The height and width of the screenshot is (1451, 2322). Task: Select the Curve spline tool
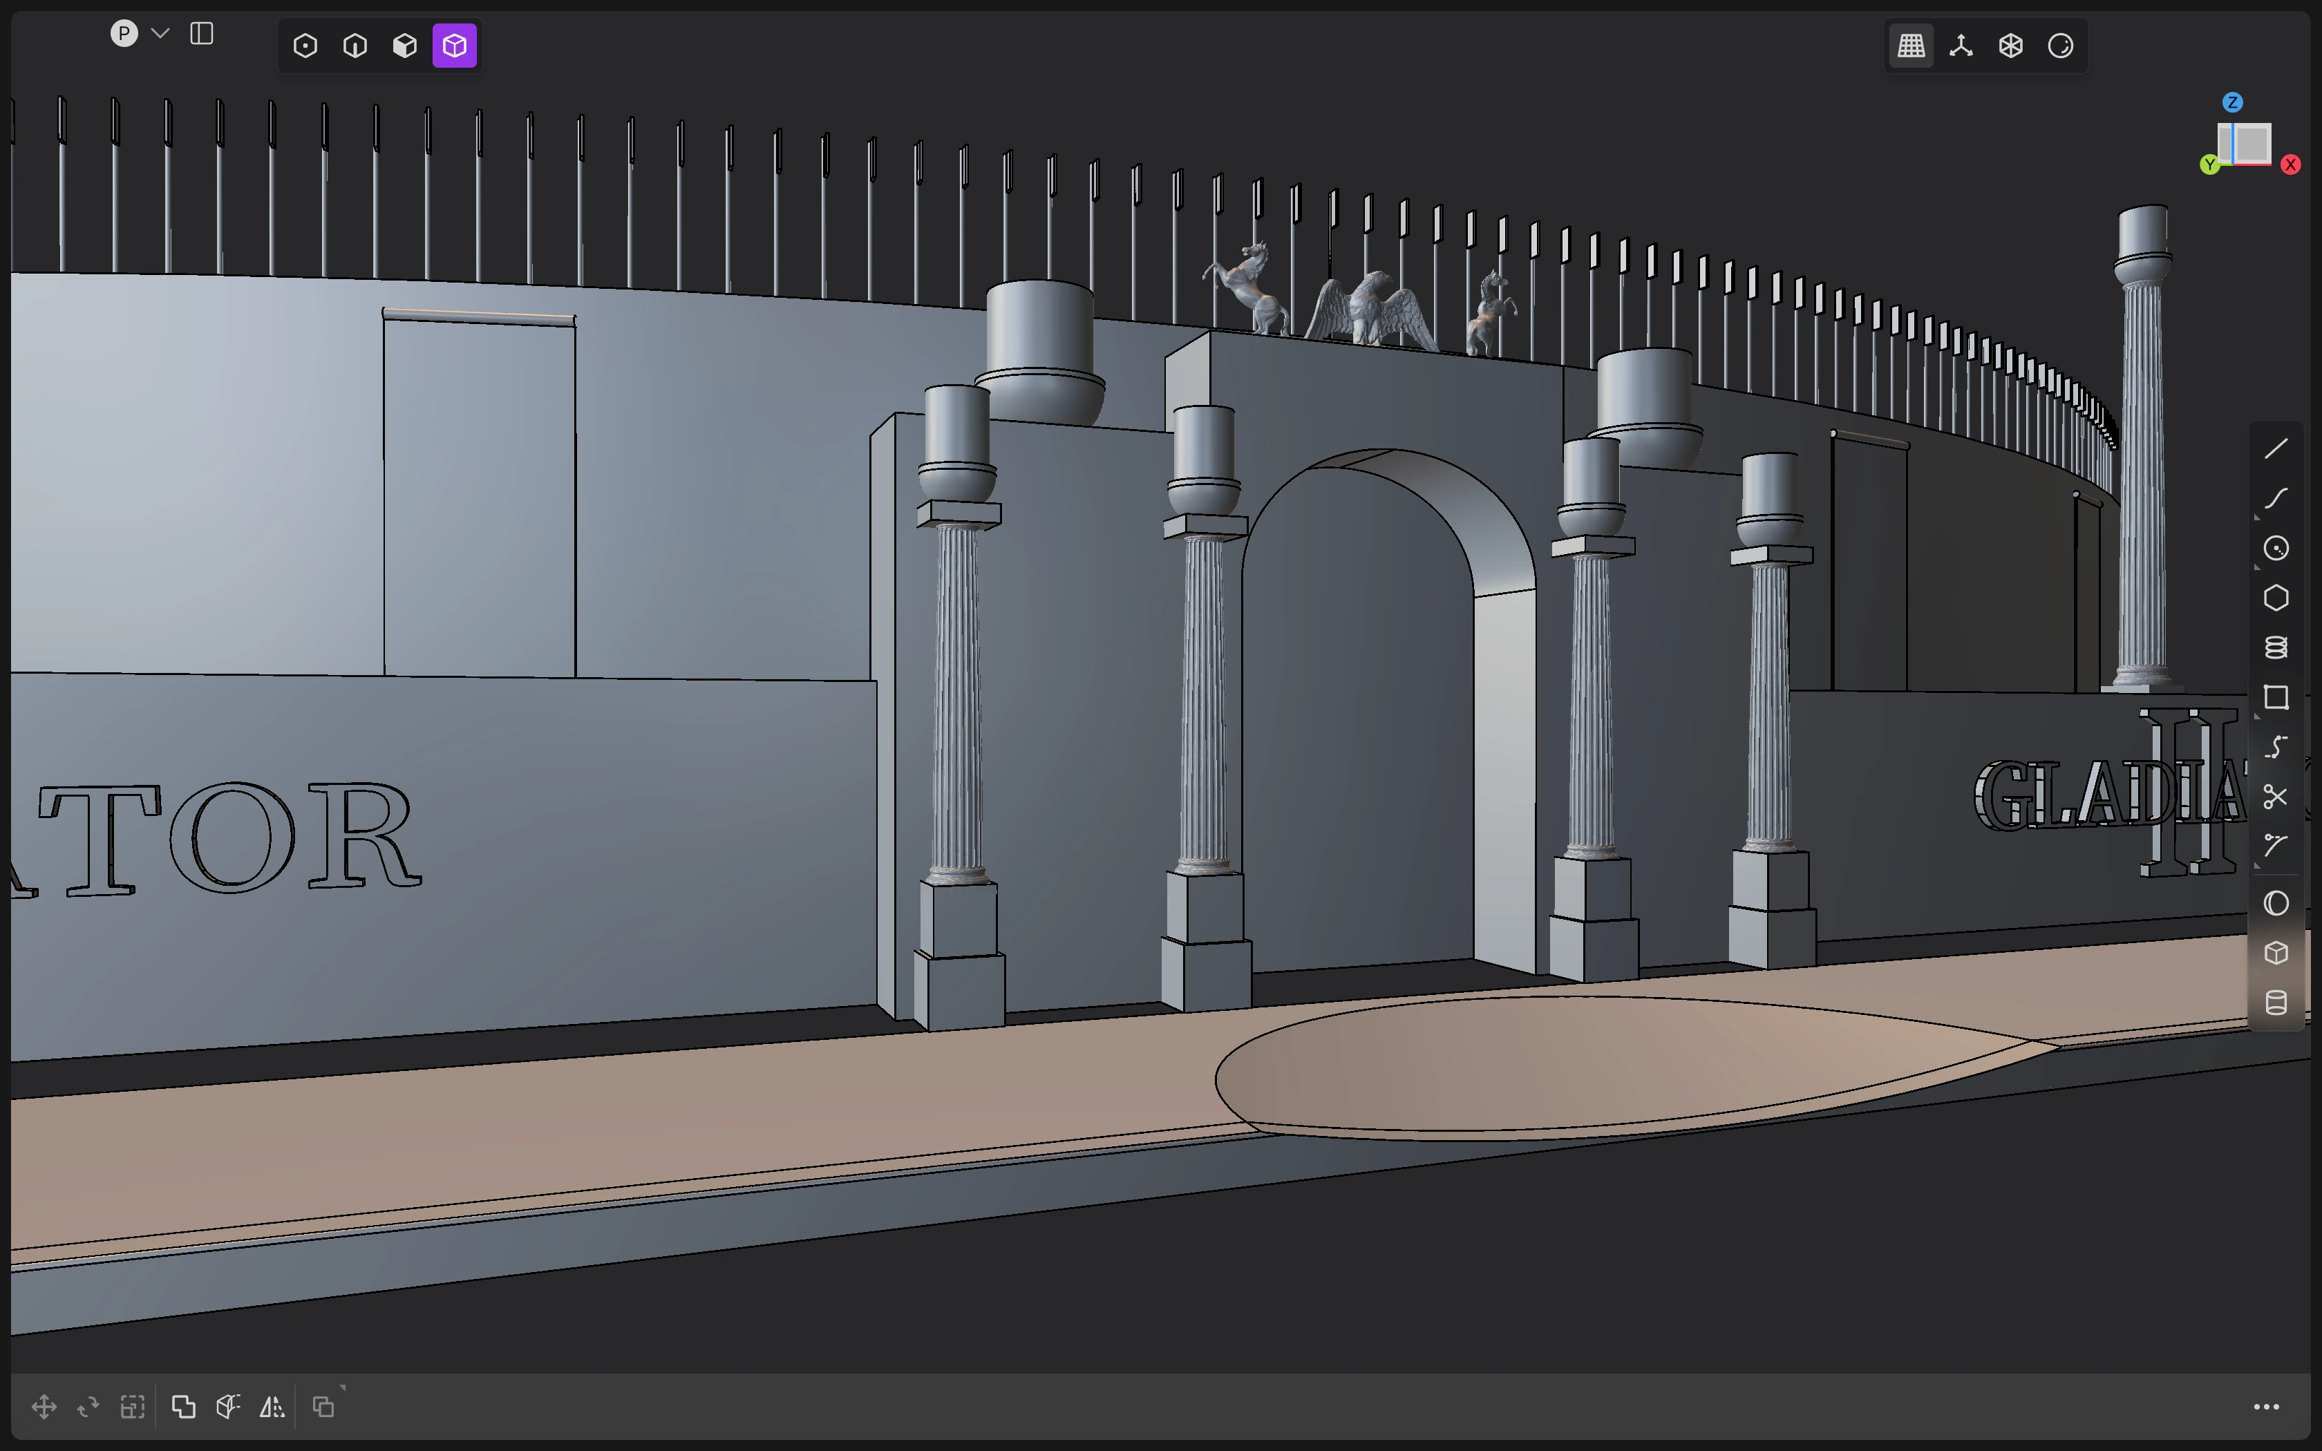(x=2276, y=498)
